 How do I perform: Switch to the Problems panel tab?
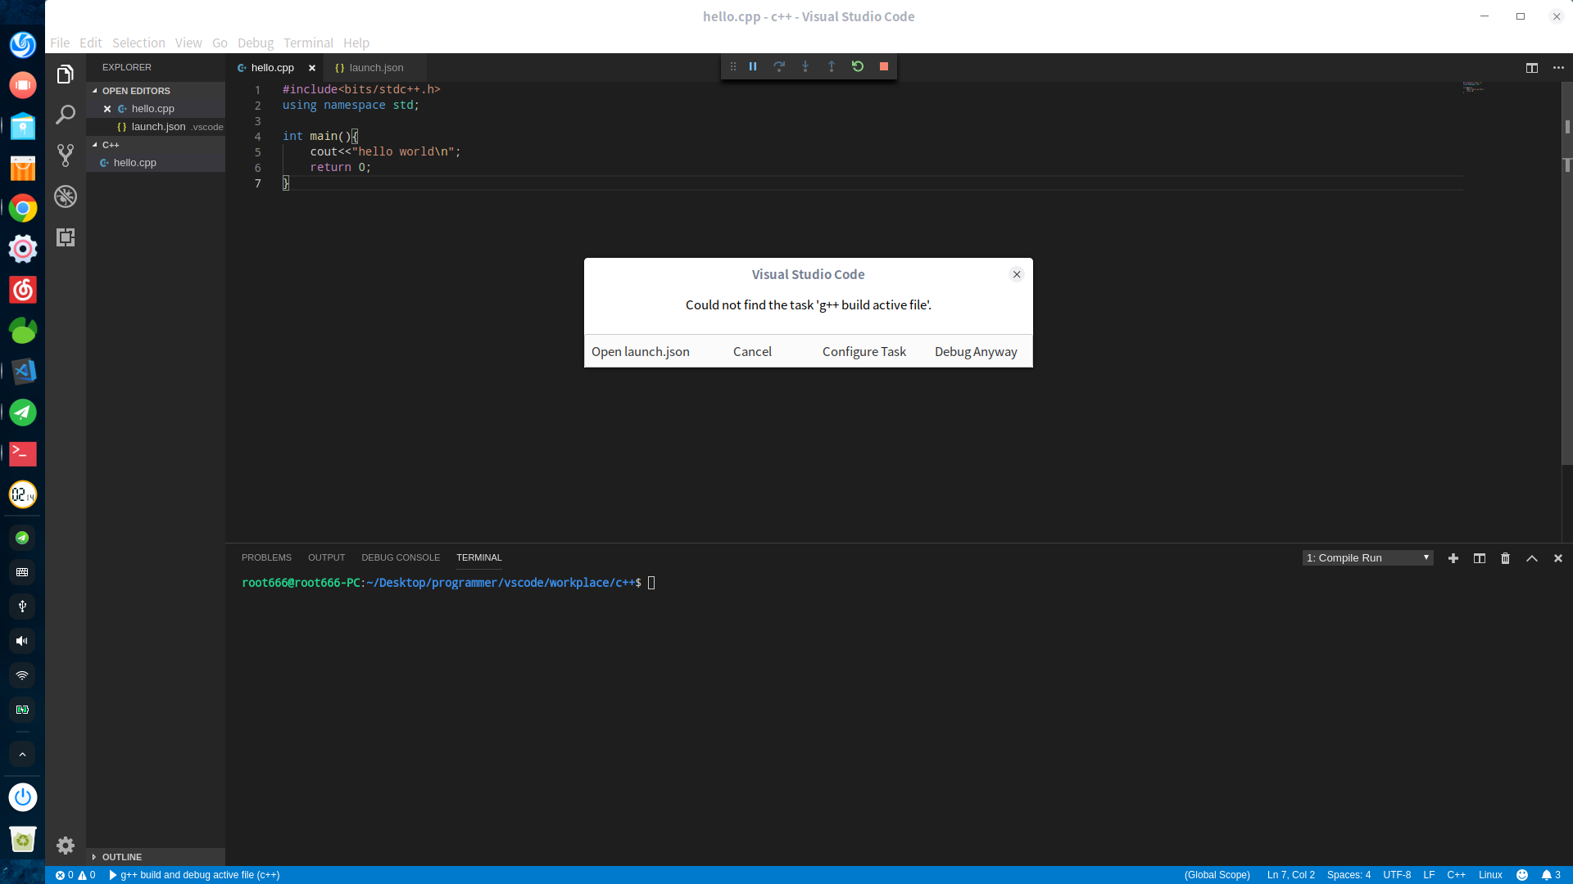coord(266,557)
